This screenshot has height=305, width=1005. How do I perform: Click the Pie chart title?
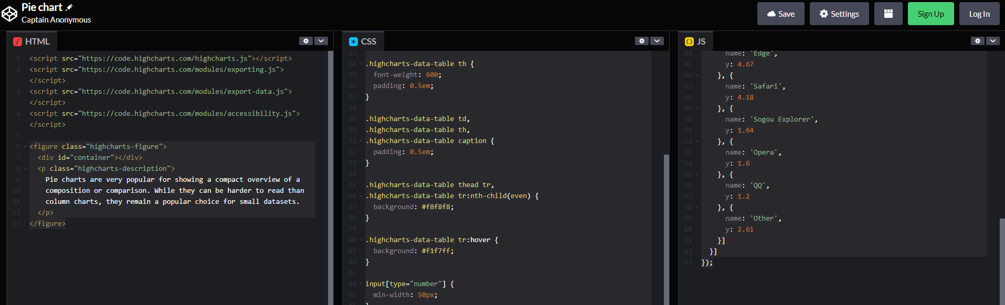42,7
